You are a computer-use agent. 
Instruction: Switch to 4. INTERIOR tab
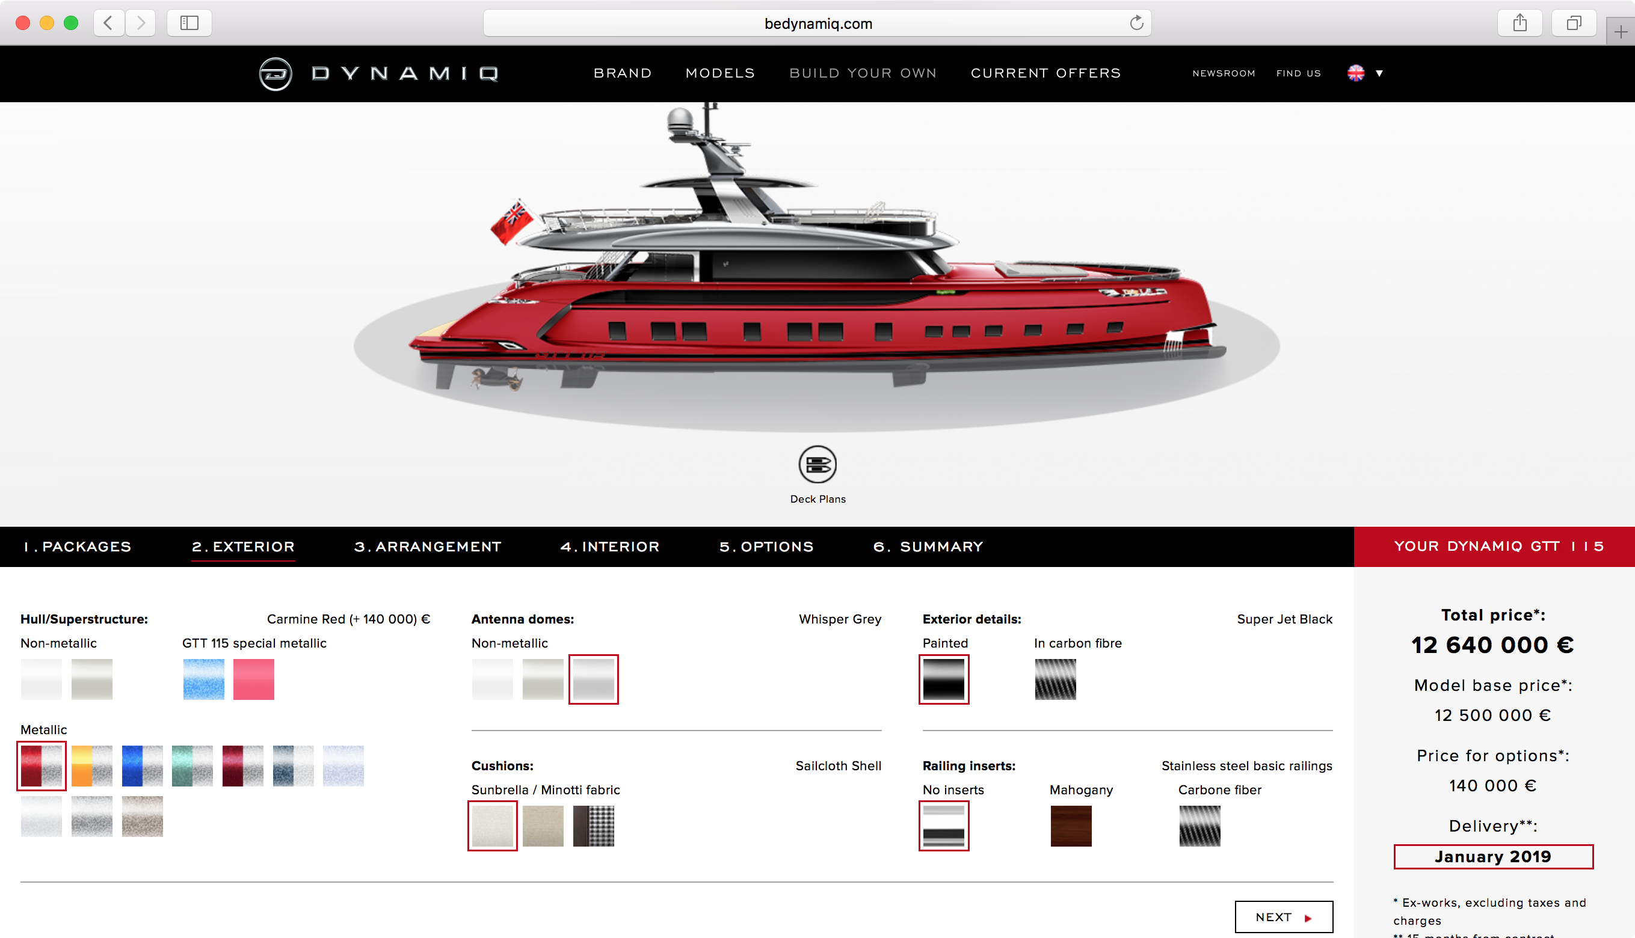click(611, 547)
